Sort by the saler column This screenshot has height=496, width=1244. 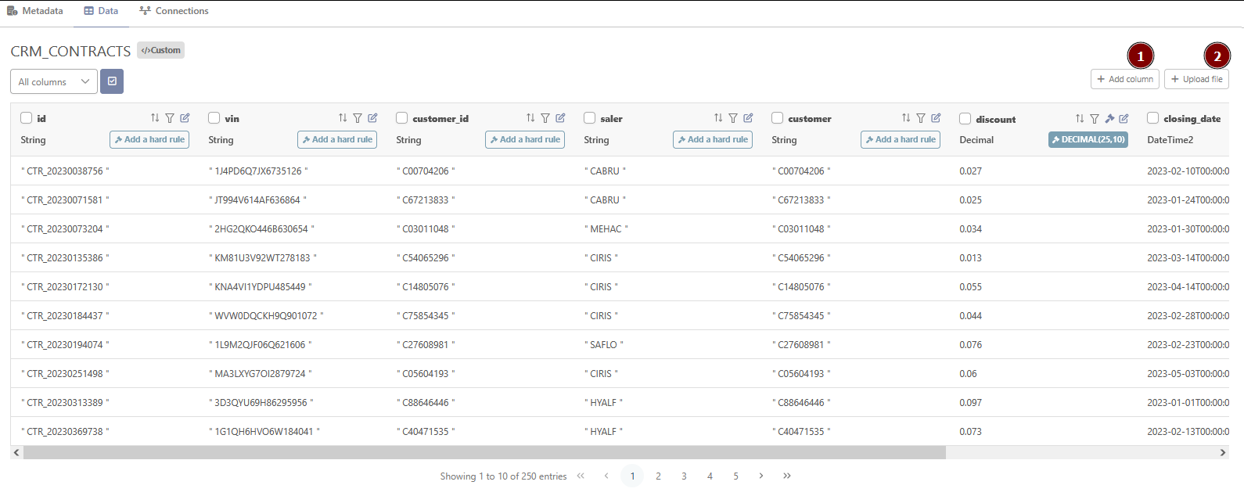point(718,118)
